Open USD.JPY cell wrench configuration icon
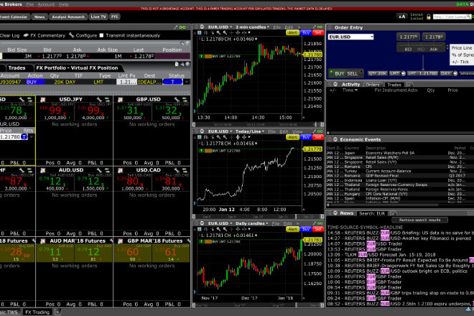The width and height of the screenshot is (474, 316). [99, 100]
